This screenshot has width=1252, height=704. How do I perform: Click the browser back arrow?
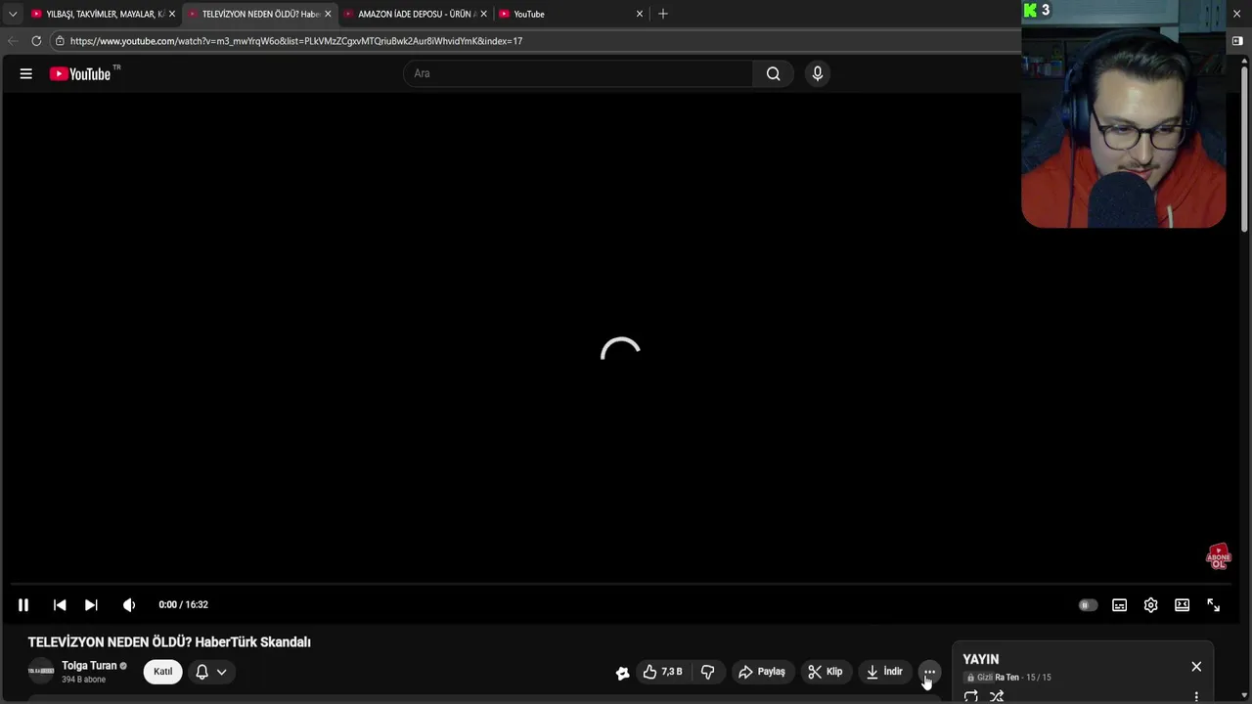point(12,41)
